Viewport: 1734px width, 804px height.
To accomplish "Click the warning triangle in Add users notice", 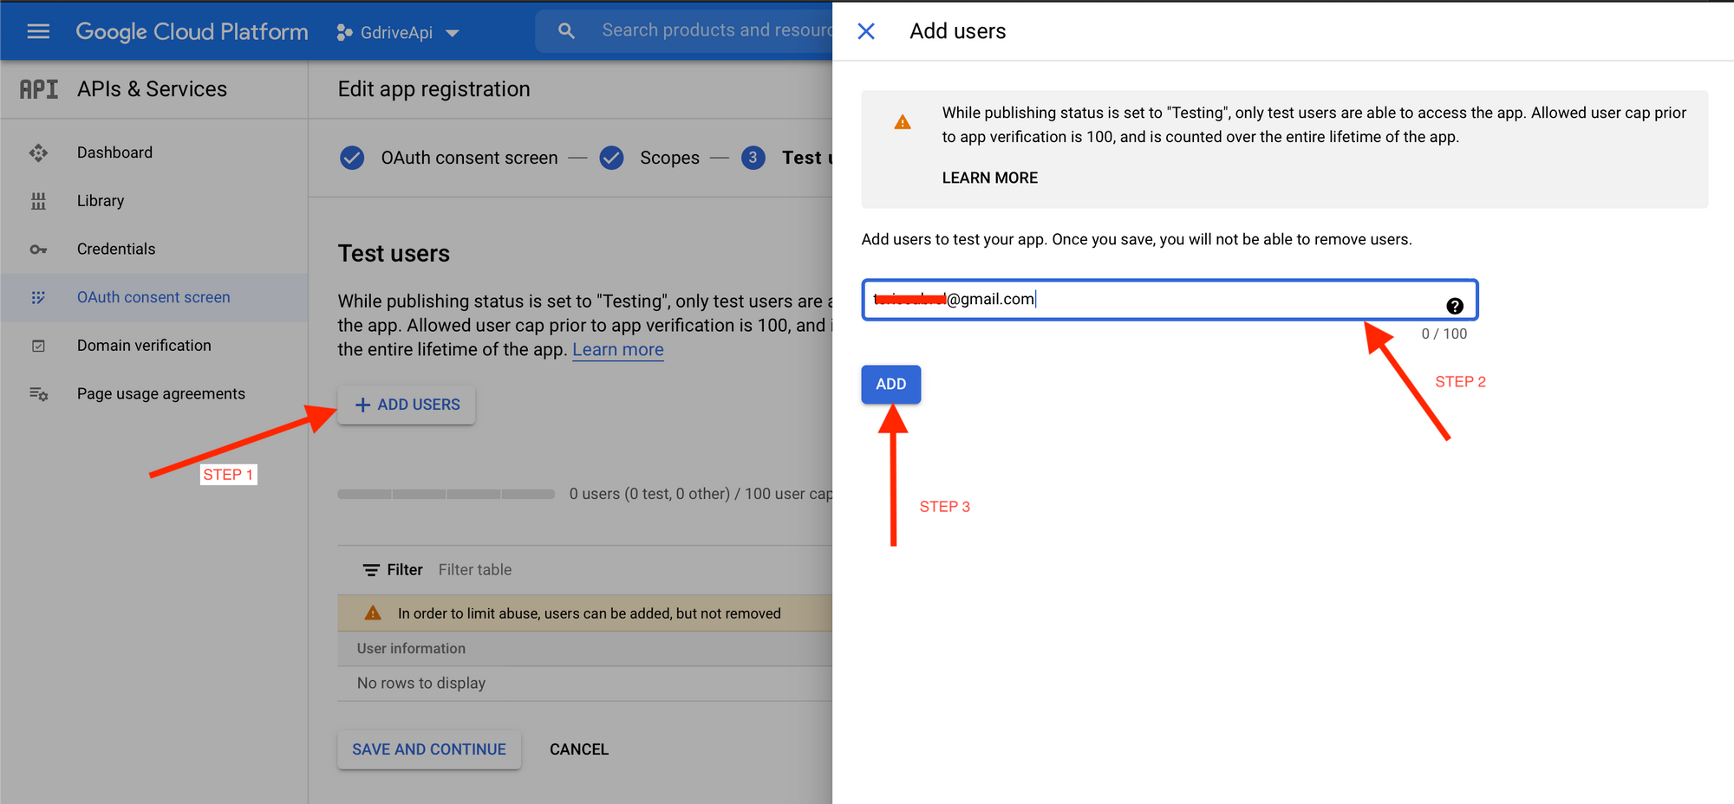I will 903,123.
